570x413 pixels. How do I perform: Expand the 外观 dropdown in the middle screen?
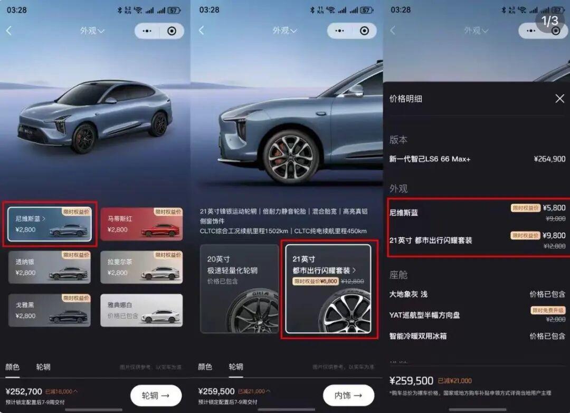(284, 31)
